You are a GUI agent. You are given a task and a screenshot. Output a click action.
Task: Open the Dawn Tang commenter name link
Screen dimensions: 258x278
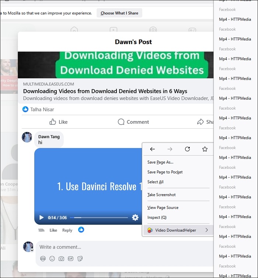pyautogui.click(x=49, y=137)
